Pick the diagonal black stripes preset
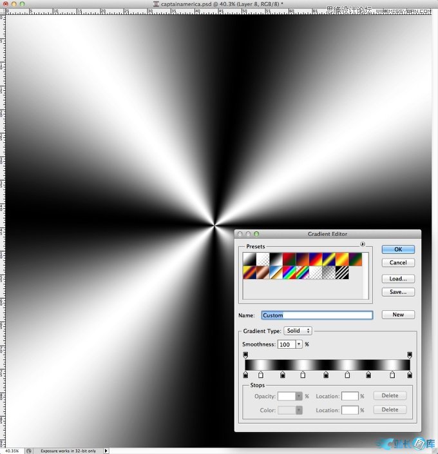Viewport: 438px width, 454px height. click(342, 273)
